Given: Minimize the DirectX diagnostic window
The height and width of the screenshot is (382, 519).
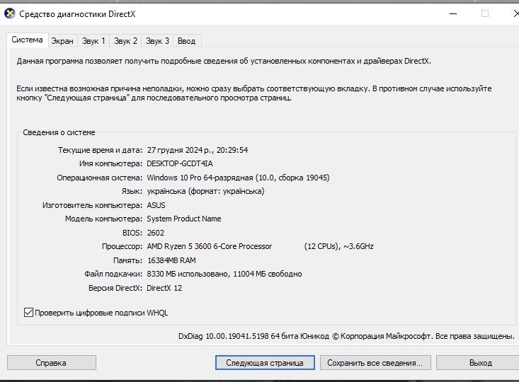Looking at the screenshot, I should (453, 13).
